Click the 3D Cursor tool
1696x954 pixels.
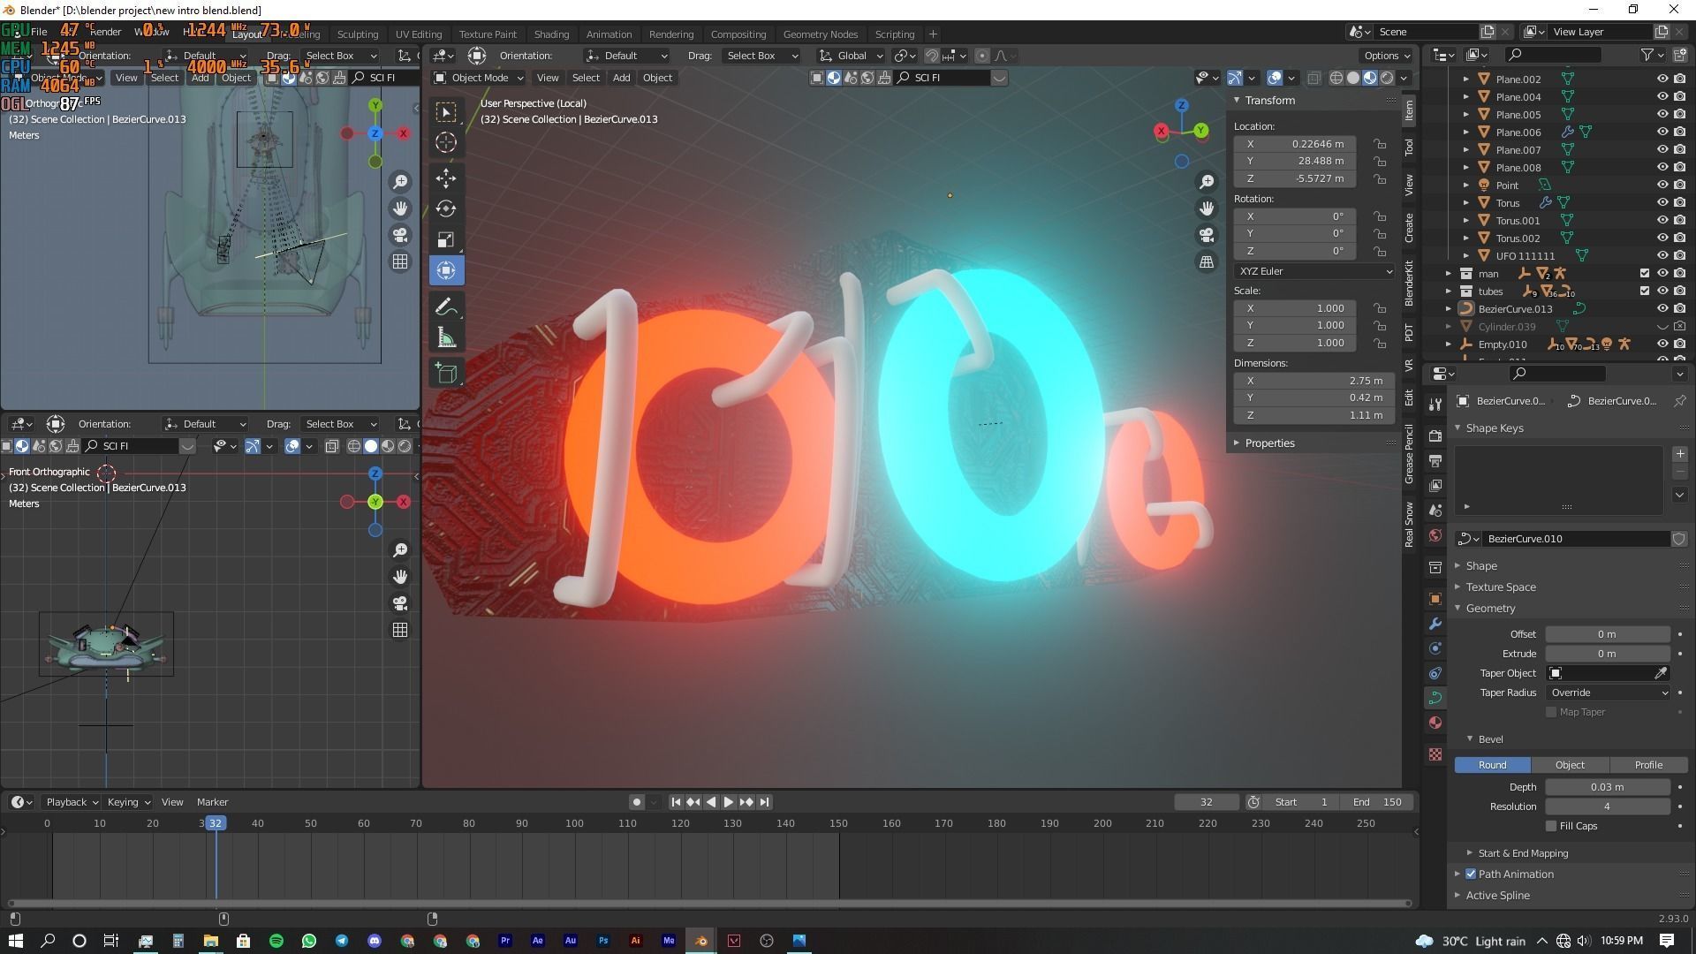446,143
